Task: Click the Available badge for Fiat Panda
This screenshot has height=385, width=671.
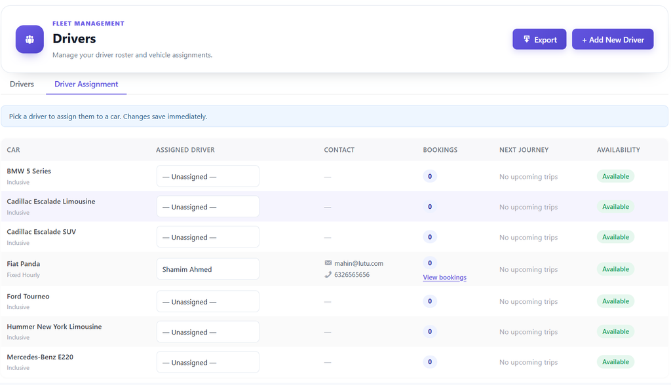Action: [x=615, y=269]
